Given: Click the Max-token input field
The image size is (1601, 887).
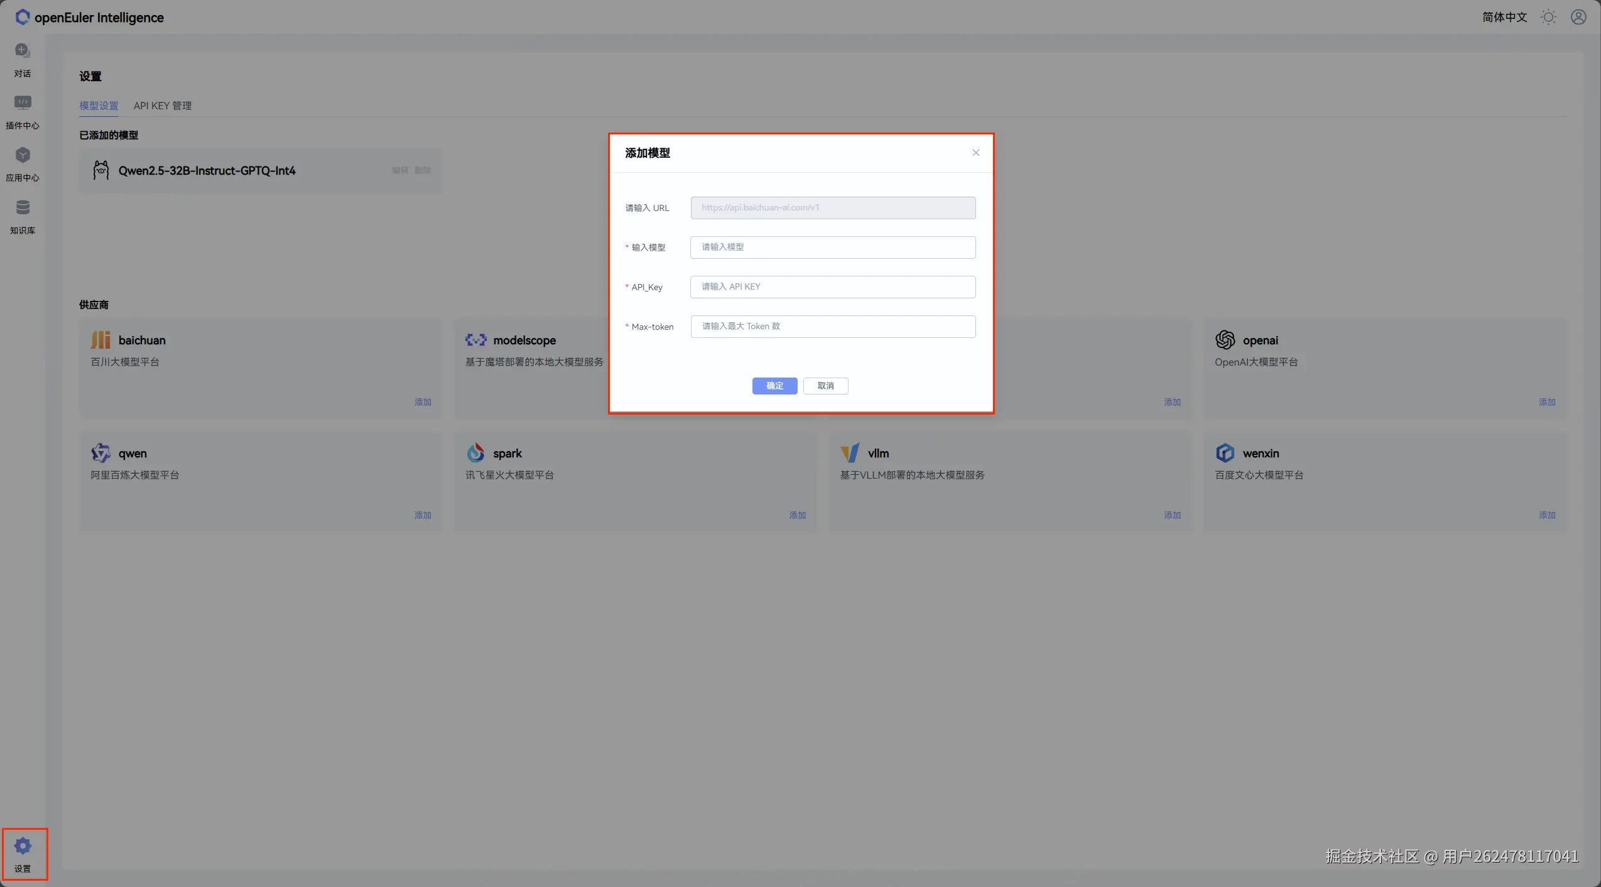Looking at the screenshot, I should 832,327.
